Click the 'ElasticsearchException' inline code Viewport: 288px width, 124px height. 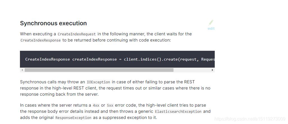tap(178, 112)
